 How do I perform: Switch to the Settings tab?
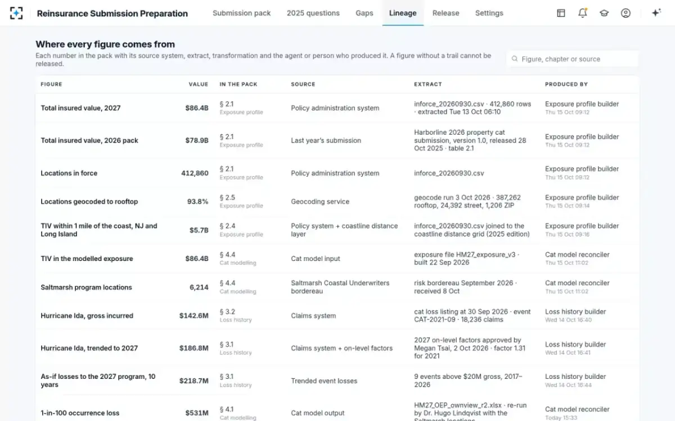[x=489, y=13]
